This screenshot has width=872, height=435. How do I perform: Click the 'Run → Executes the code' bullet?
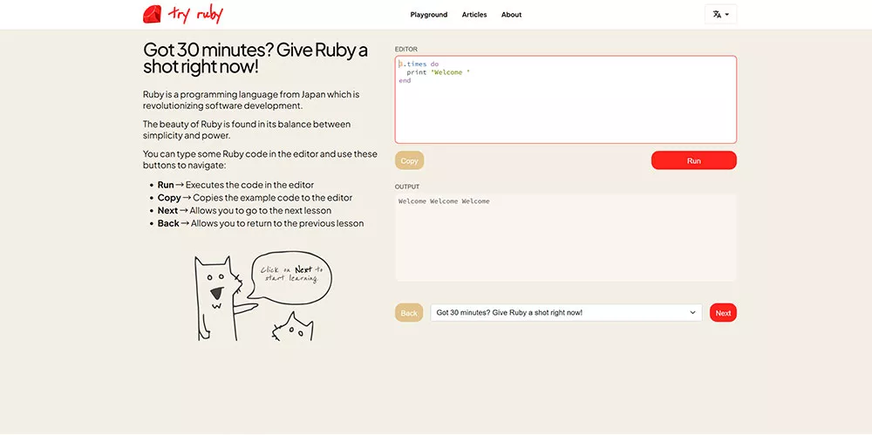[x=235, y=185]
